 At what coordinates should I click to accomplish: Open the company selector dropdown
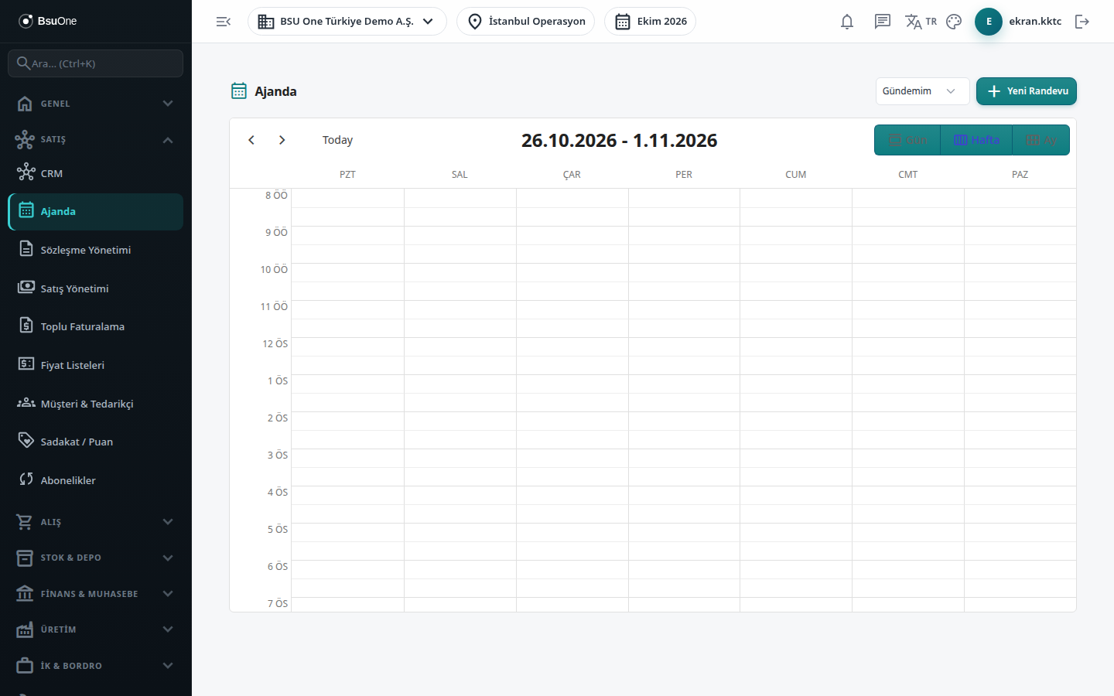coord(347,22)
